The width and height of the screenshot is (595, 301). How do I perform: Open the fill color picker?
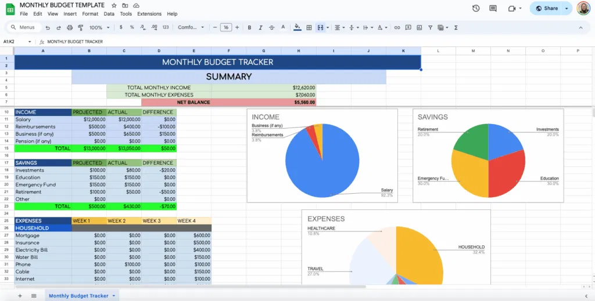pos(297,27)
